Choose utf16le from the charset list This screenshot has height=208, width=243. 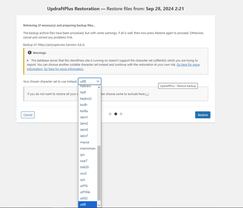[88, 192]
